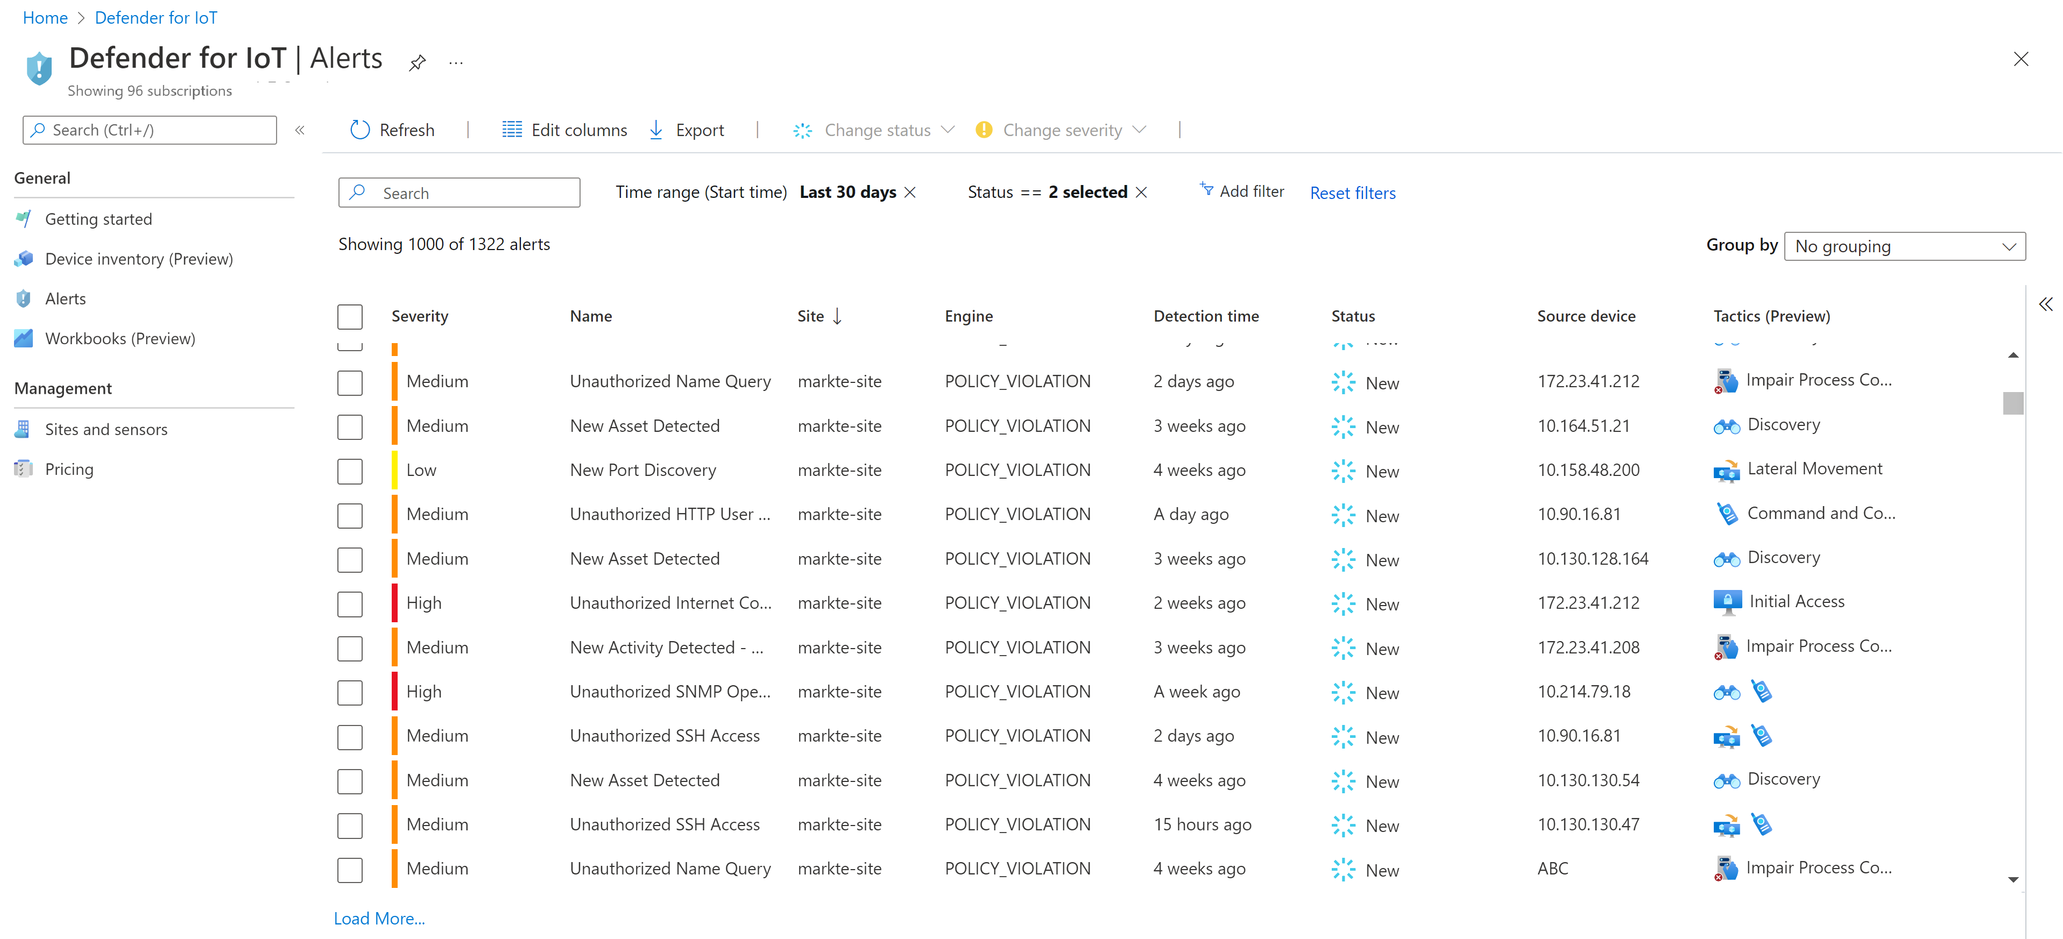This screenshot has width=2063, height=939.
Task: Check the New Port Discovery alert row
Action: [350, 471]
